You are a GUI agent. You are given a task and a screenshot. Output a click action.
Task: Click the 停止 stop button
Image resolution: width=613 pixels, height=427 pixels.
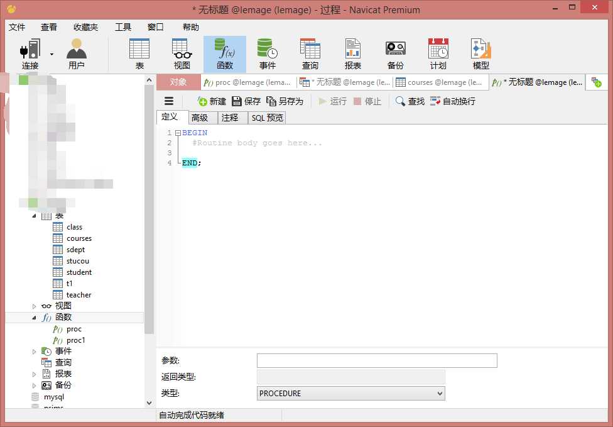click(x=367, y=101)
